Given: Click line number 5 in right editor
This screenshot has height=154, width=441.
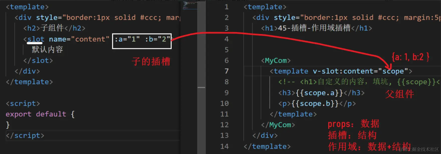Looking at the screenshot, I should click(x=227, y=50).
